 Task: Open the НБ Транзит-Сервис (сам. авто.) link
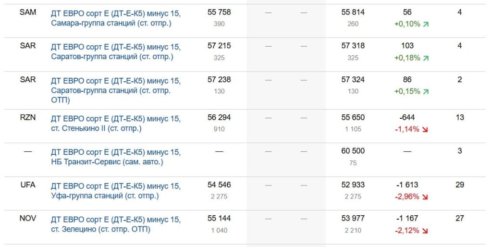click(115, 157)
